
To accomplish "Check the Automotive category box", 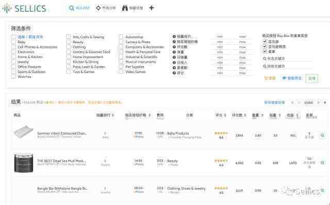I will pos(121,37).
